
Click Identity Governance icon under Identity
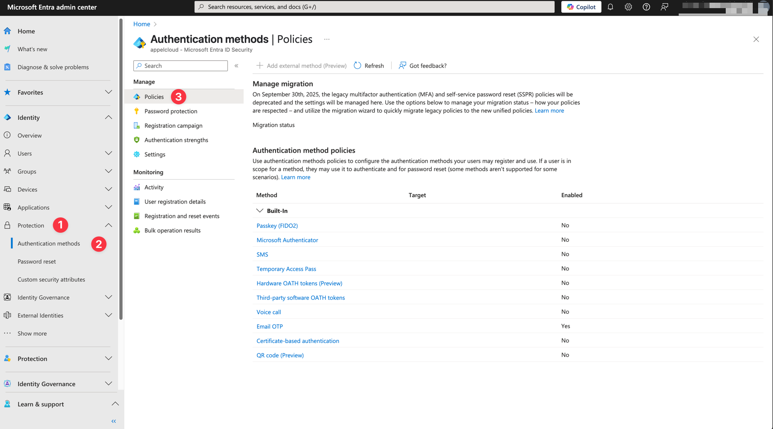[8, 298]
